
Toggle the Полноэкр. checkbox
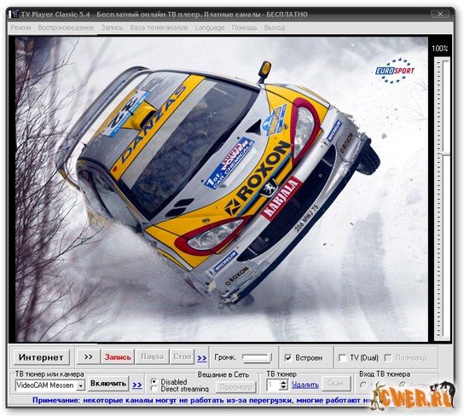point(387,358)
